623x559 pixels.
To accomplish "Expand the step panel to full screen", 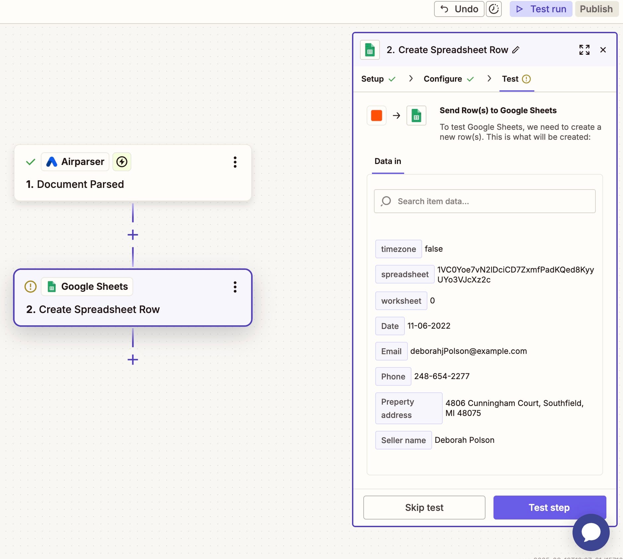I will point(584,50).
